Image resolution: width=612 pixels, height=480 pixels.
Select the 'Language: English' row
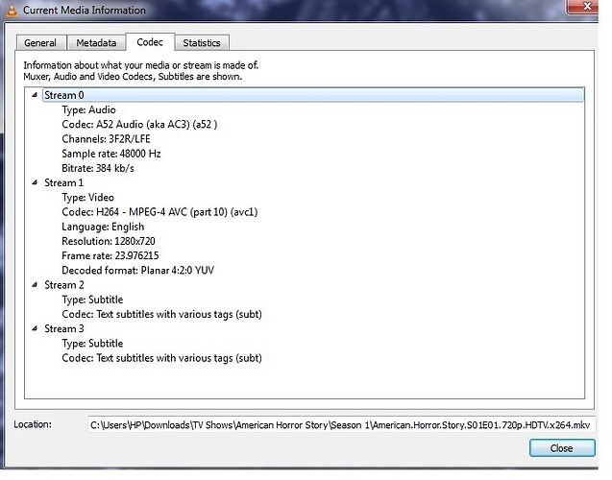(x=103, y=227)
